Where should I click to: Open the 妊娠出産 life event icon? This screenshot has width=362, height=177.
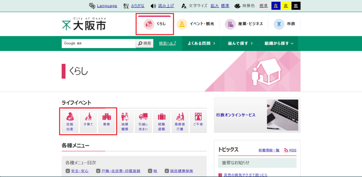click(70, 121)
